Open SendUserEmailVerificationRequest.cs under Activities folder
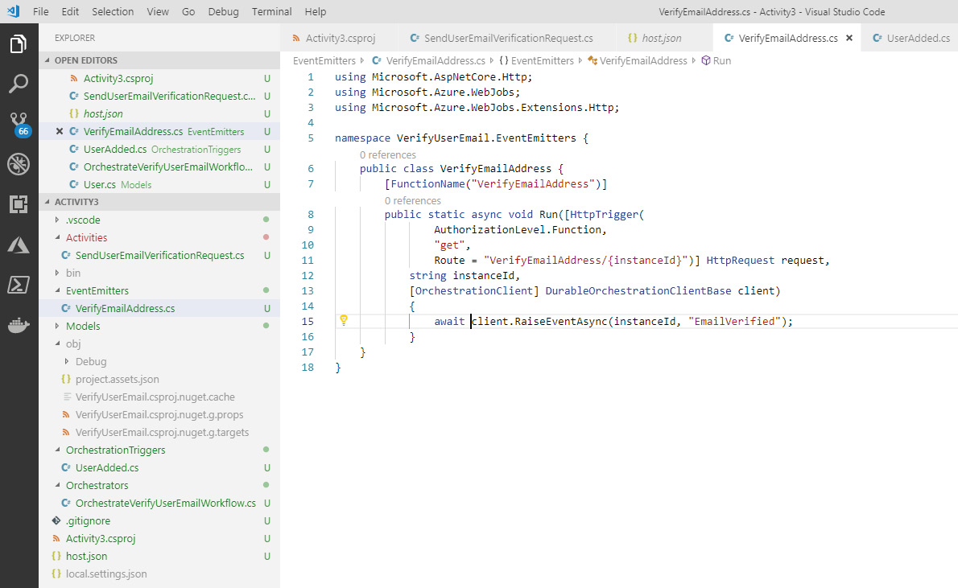Image resolution: width=958 pixels, height=588 pixels. coord(159,255)
